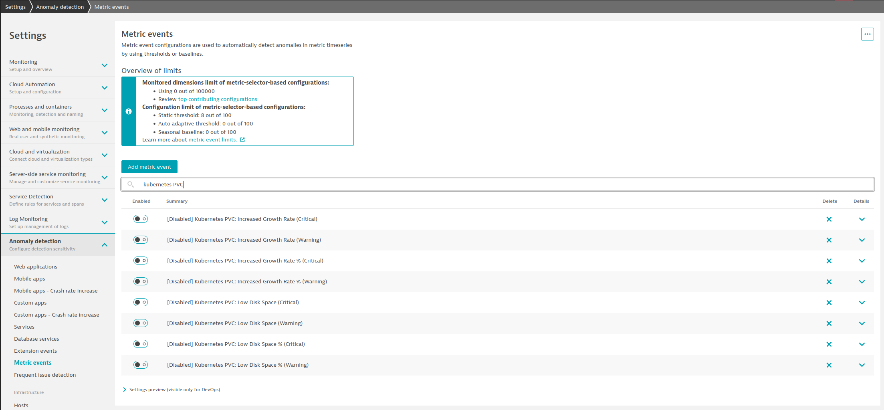Click Add metric event button
This screenshot has width=884, height=410.
click(x=149, y=167)
